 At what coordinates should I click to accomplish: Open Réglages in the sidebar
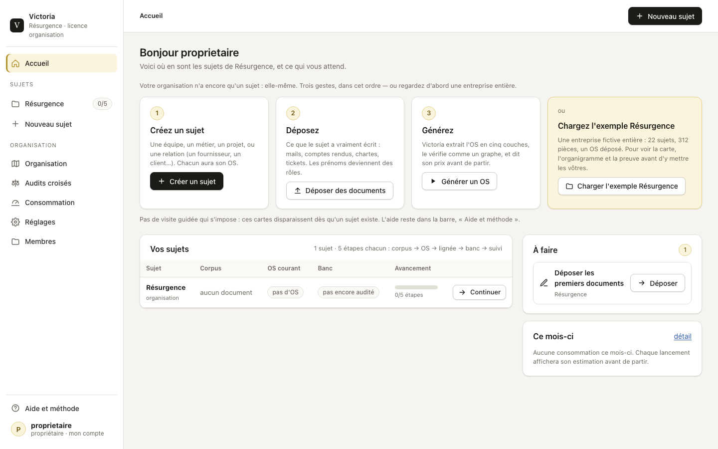coord(62,222)
